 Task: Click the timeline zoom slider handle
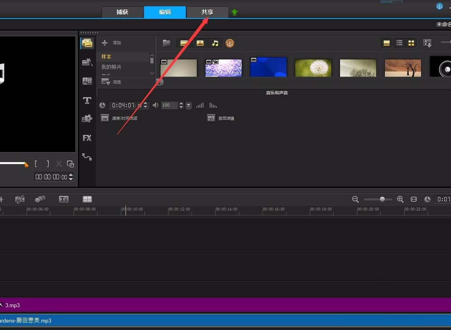[382, 199]
